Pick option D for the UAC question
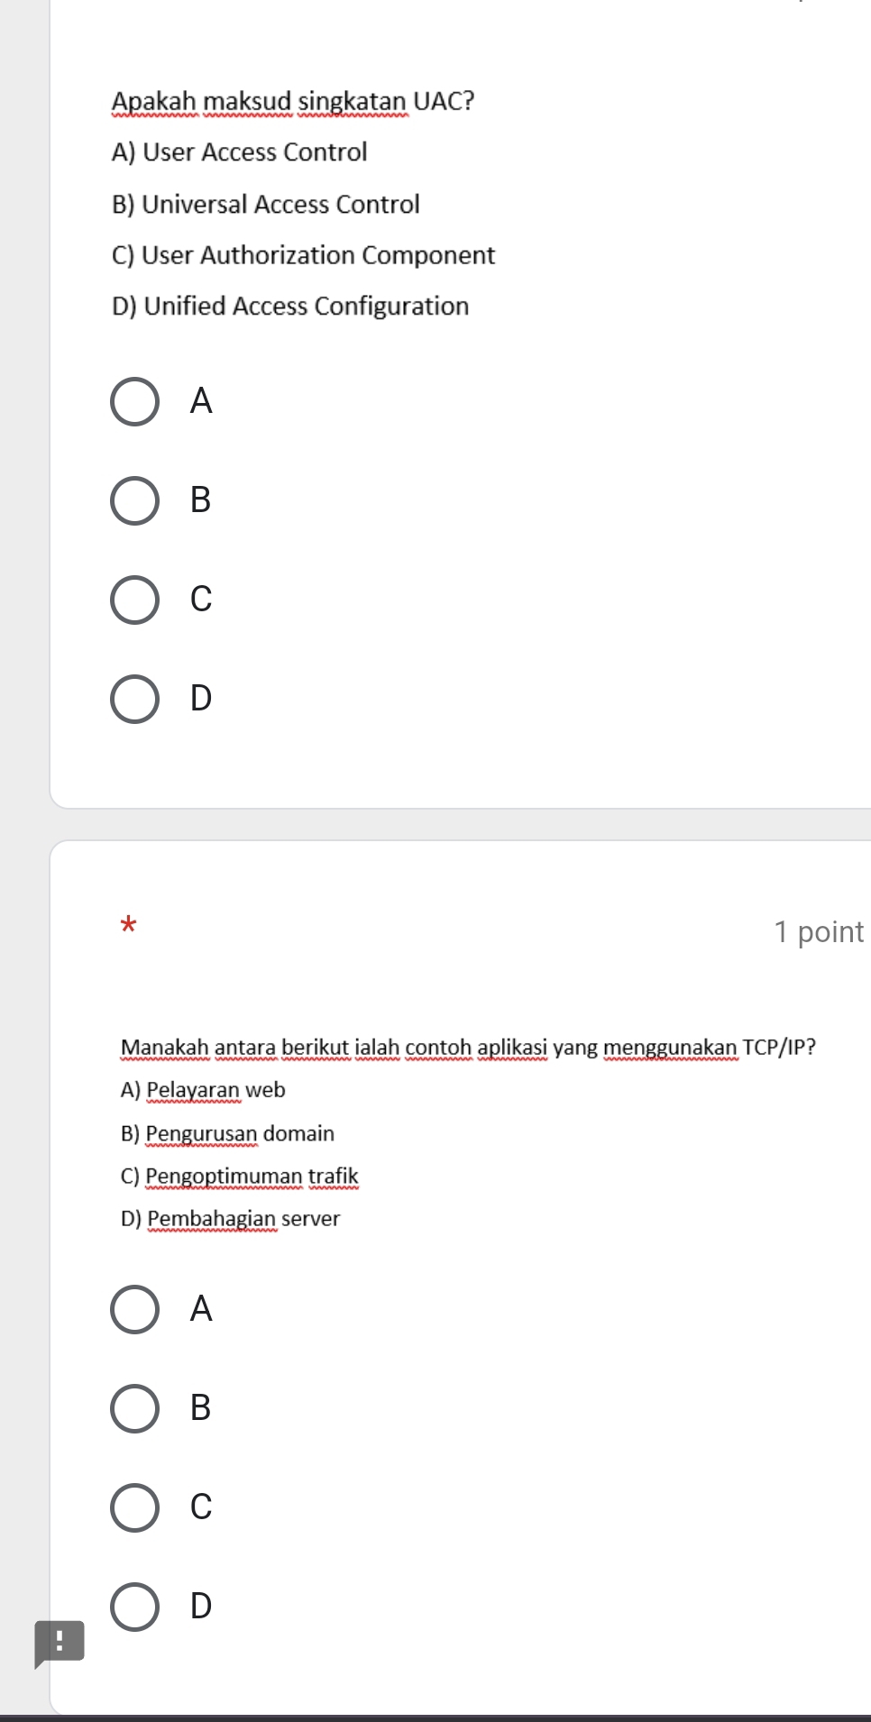The width and height of the screenshot is (871, 1722). [135, 699]
